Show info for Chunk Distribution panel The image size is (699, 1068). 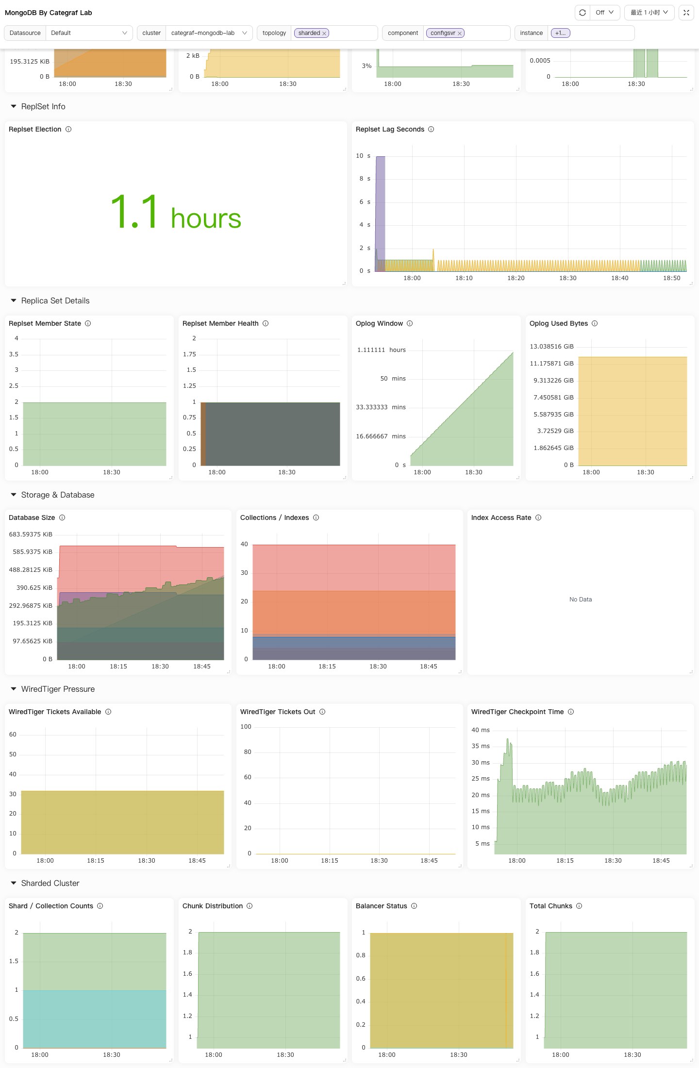click(250, 906)
